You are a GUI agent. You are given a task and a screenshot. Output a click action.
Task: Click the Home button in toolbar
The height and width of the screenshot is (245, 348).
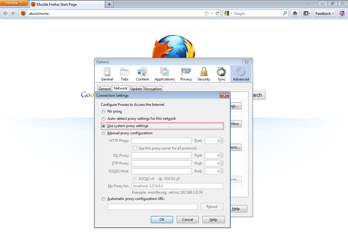pyautogui.click(x=295, y=13)
